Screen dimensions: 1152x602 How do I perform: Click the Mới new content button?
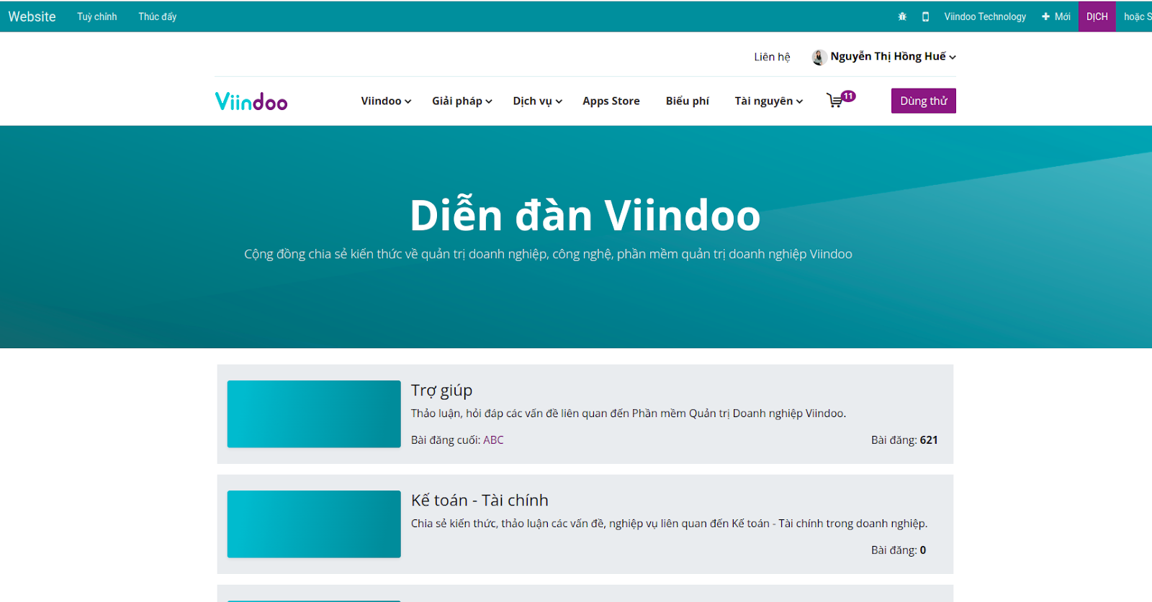[1056, 17]
